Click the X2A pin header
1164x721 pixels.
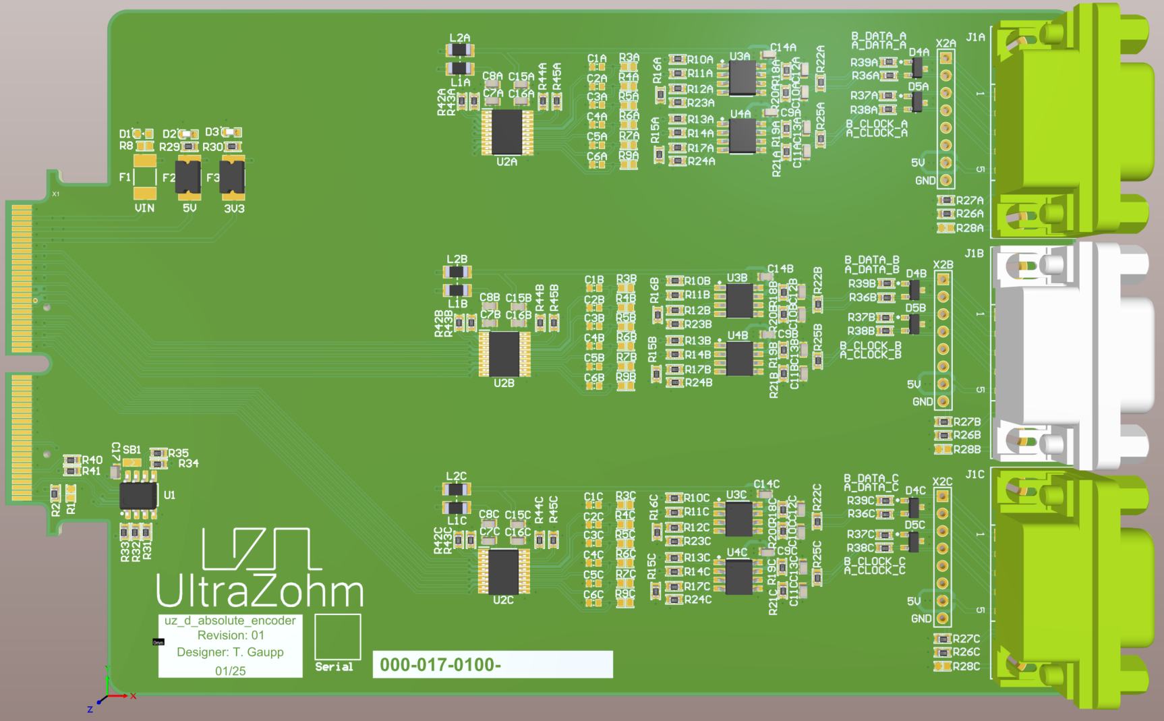click(946, 119)
